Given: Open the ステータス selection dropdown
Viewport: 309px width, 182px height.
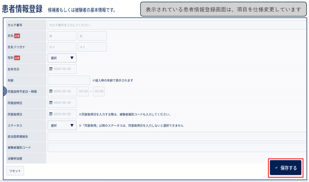Looking at the screenshot, I should [62, 125].
